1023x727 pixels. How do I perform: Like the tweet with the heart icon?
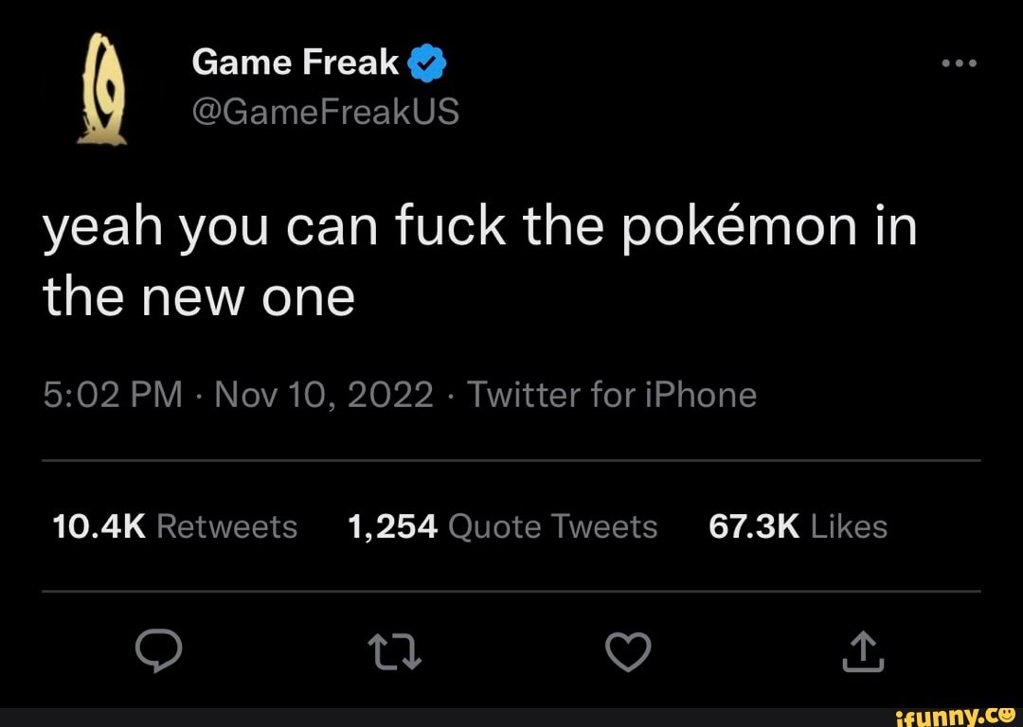tap(630, 652)
